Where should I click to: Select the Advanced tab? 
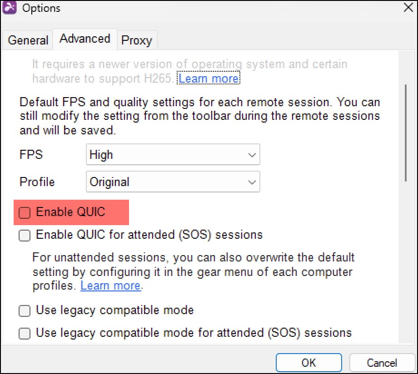[x=85, y=39]
